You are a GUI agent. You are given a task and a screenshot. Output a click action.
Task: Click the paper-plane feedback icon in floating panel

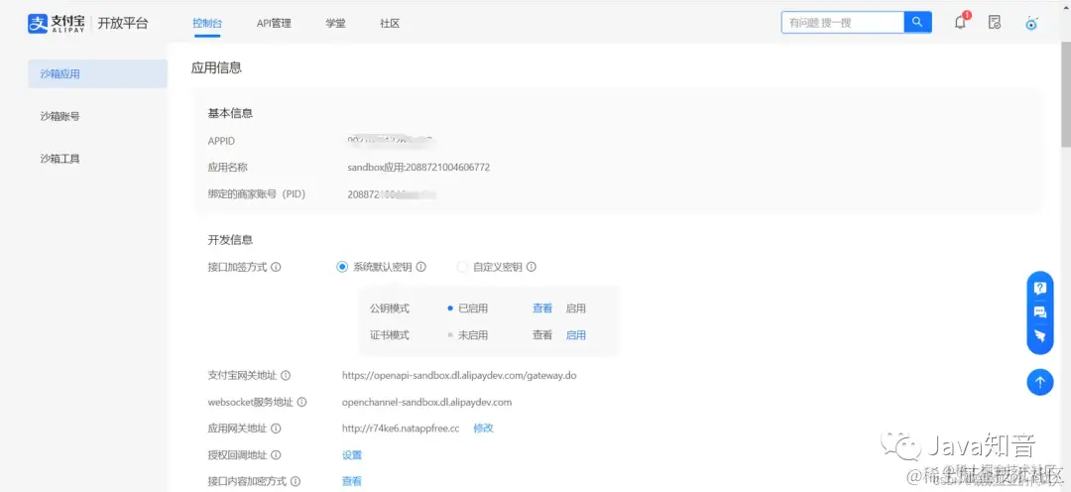click(1040, 335)
